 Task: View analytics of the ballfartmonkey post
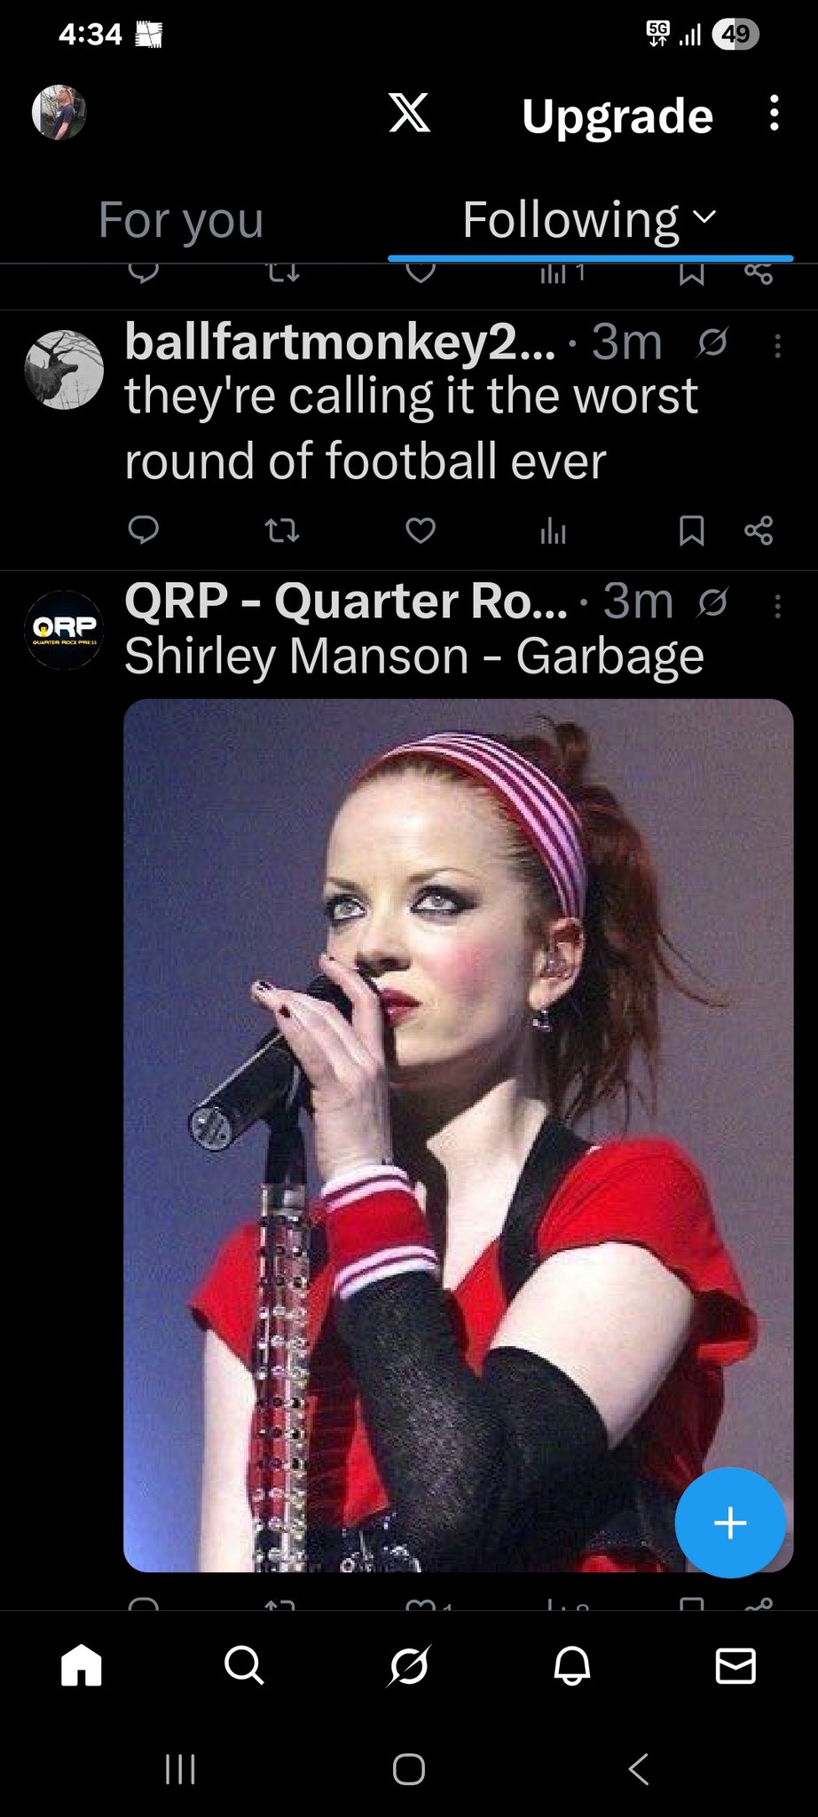pos(553,531)
